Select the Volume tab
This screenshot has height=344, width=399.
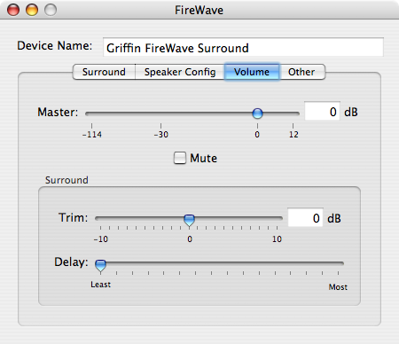tap(252, 72)
